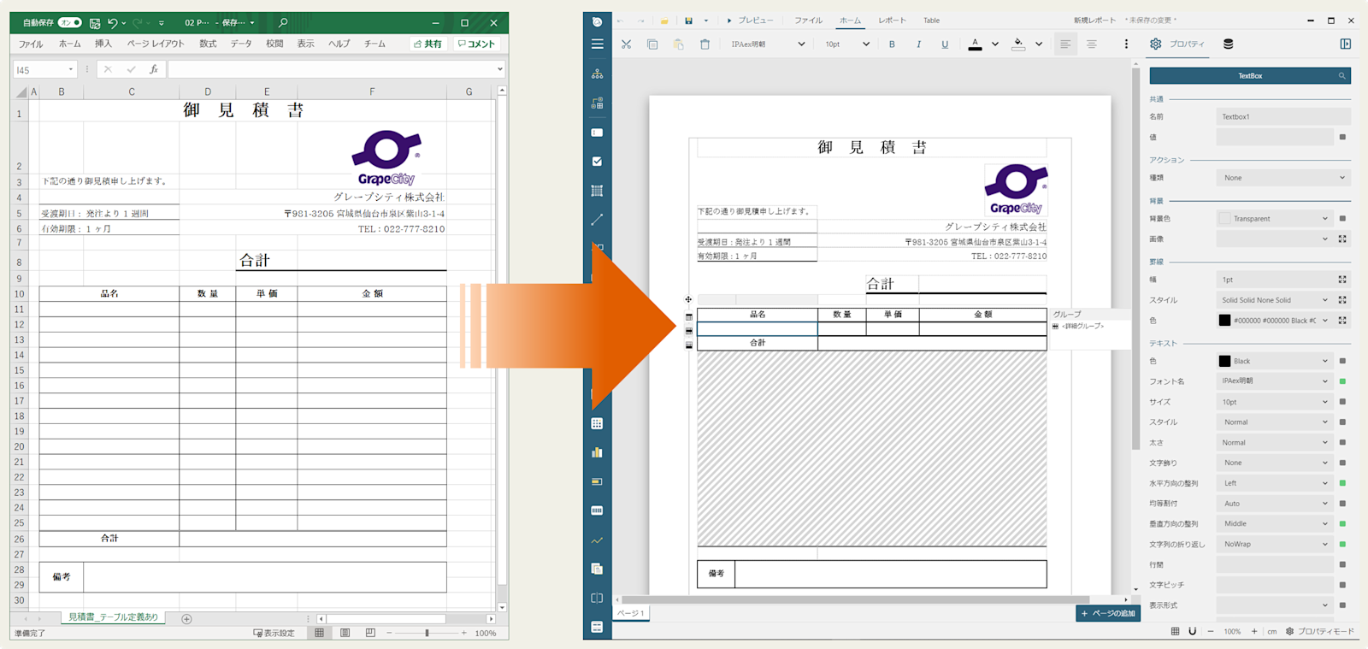Toggle snap magnet icon in designer status bar

[1192, 631]
